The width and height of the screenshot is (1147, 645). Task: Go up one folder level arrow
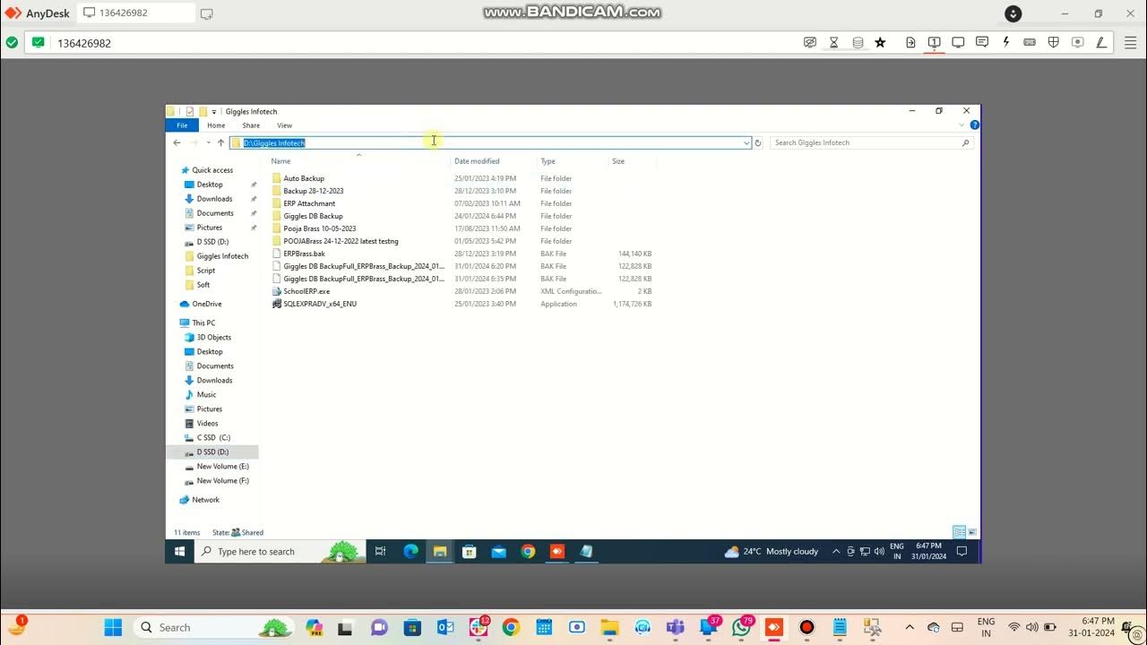[220, 142]
